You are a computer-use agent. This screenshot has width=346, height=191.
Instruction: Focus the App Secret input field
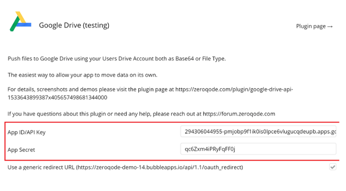[258, 149]
